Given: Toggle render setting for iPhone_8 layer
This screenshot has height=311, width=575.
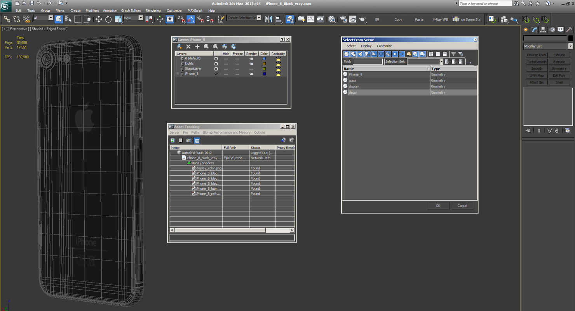Looking at the screenshot, I should 251,74.
